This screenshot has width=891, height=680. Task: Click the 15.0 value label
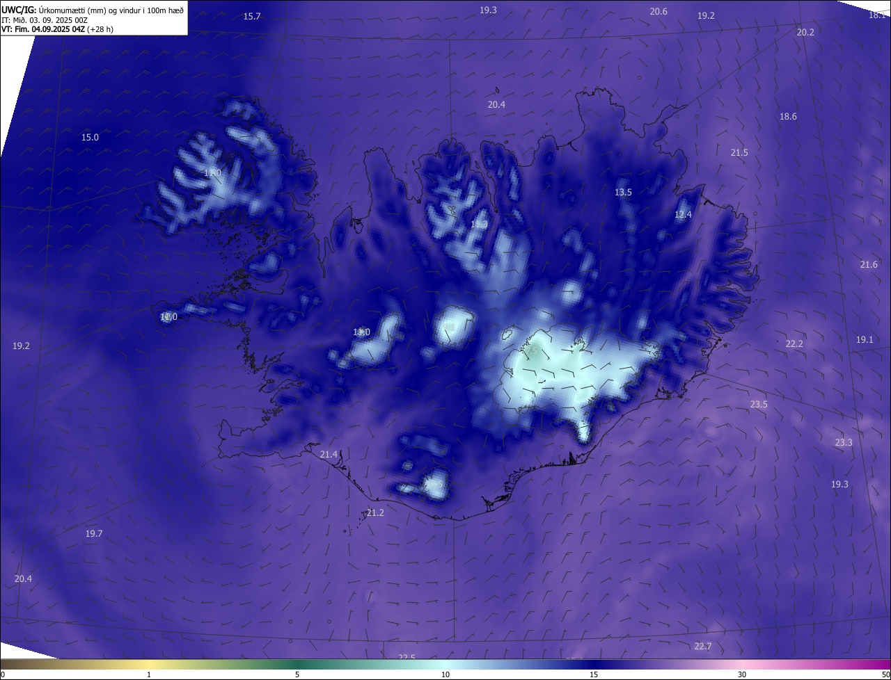(90, 137)
